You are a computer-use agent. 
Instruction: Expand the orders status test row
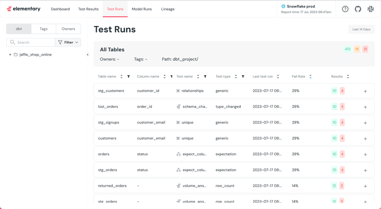coord(365,154)
